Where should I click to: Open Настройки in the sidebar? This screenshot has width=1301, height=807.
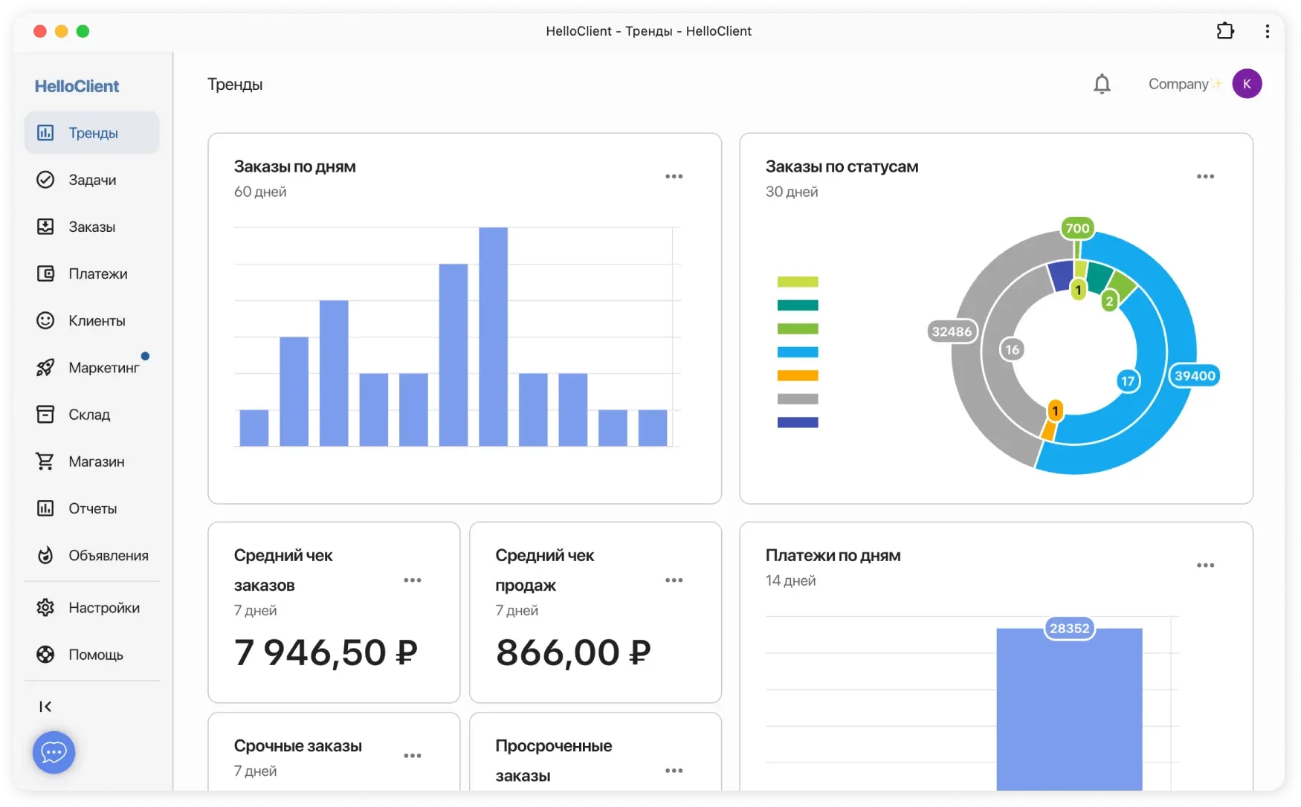(x=103, y=608)
